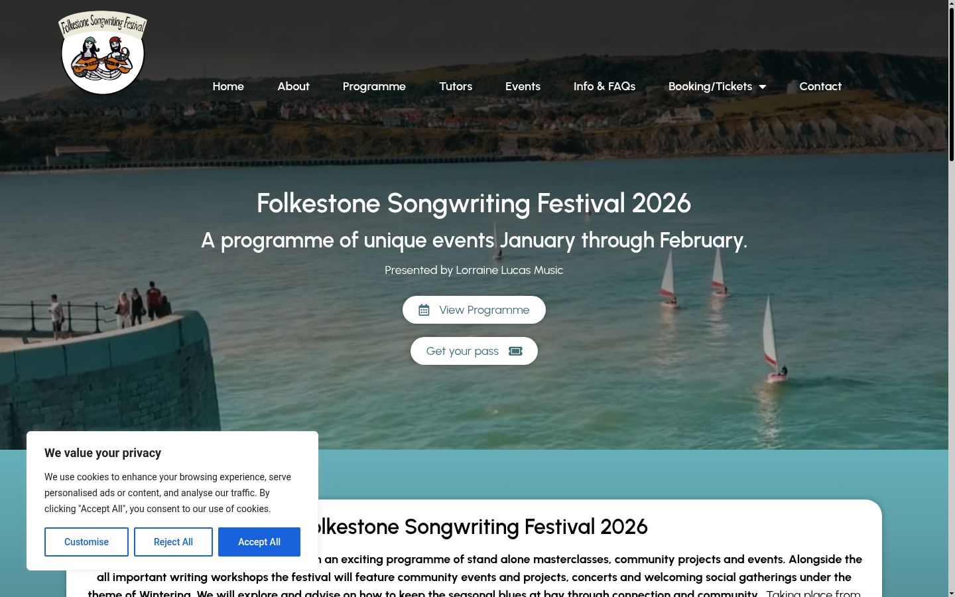955x597 pixels.
Task: Select Tutors in the navigation bar
Action: click(456, 86)
